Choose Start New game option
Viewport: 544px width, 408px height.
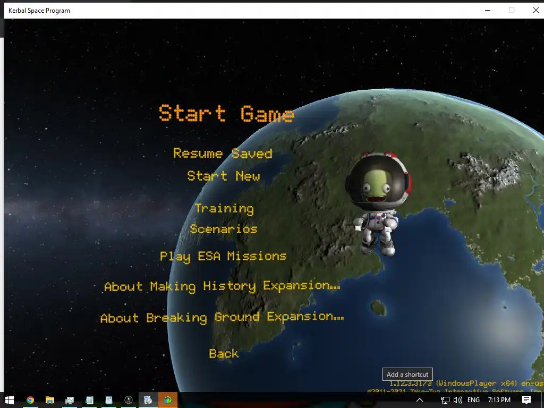click(x=224, y=176)
